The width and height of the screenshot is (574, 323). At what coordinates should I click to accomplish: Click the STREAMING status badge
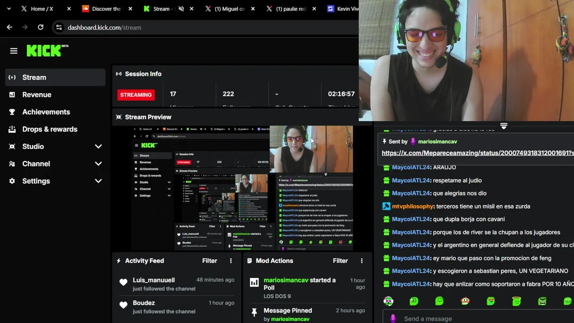pyautogui.click(x=136, y=95)
